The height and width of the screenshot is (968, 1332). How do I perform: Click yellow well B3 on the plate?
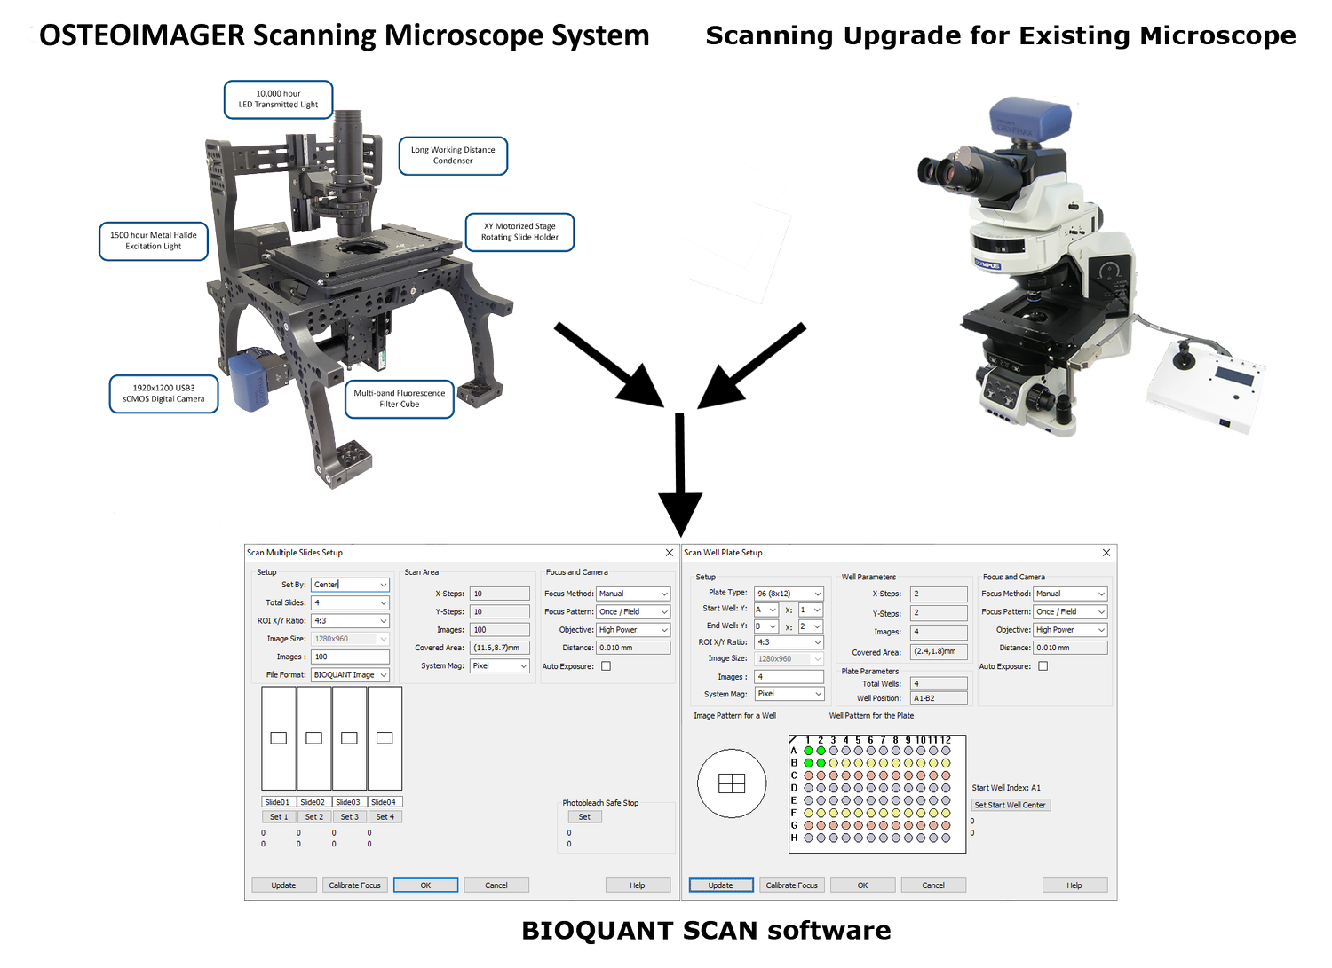pyautogui.click(x=834, y=763)
